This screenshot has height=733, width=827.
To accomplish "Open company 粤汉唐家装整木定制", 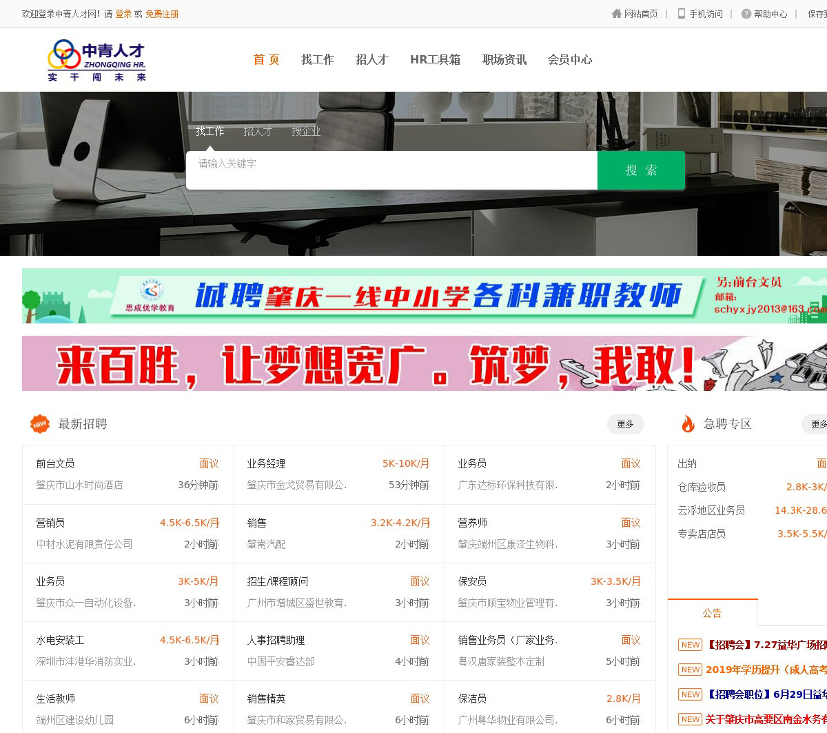I will pos(501,661).
